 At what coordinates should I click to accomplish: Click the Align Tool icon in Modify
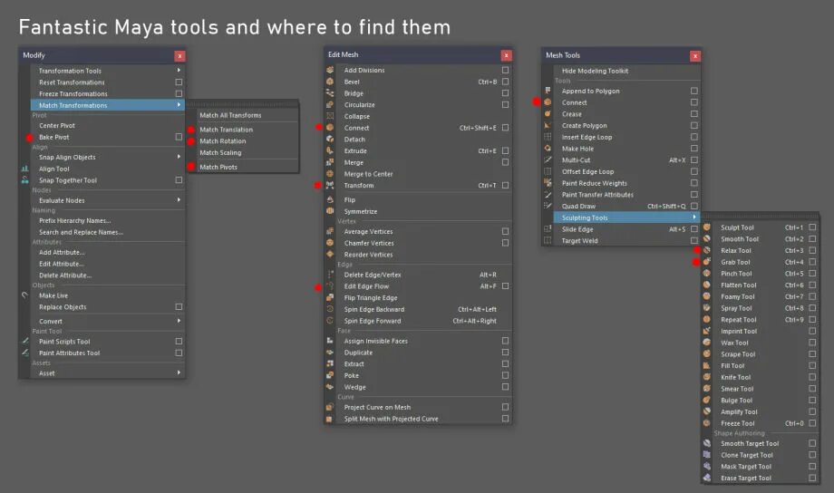pos(25,169)
